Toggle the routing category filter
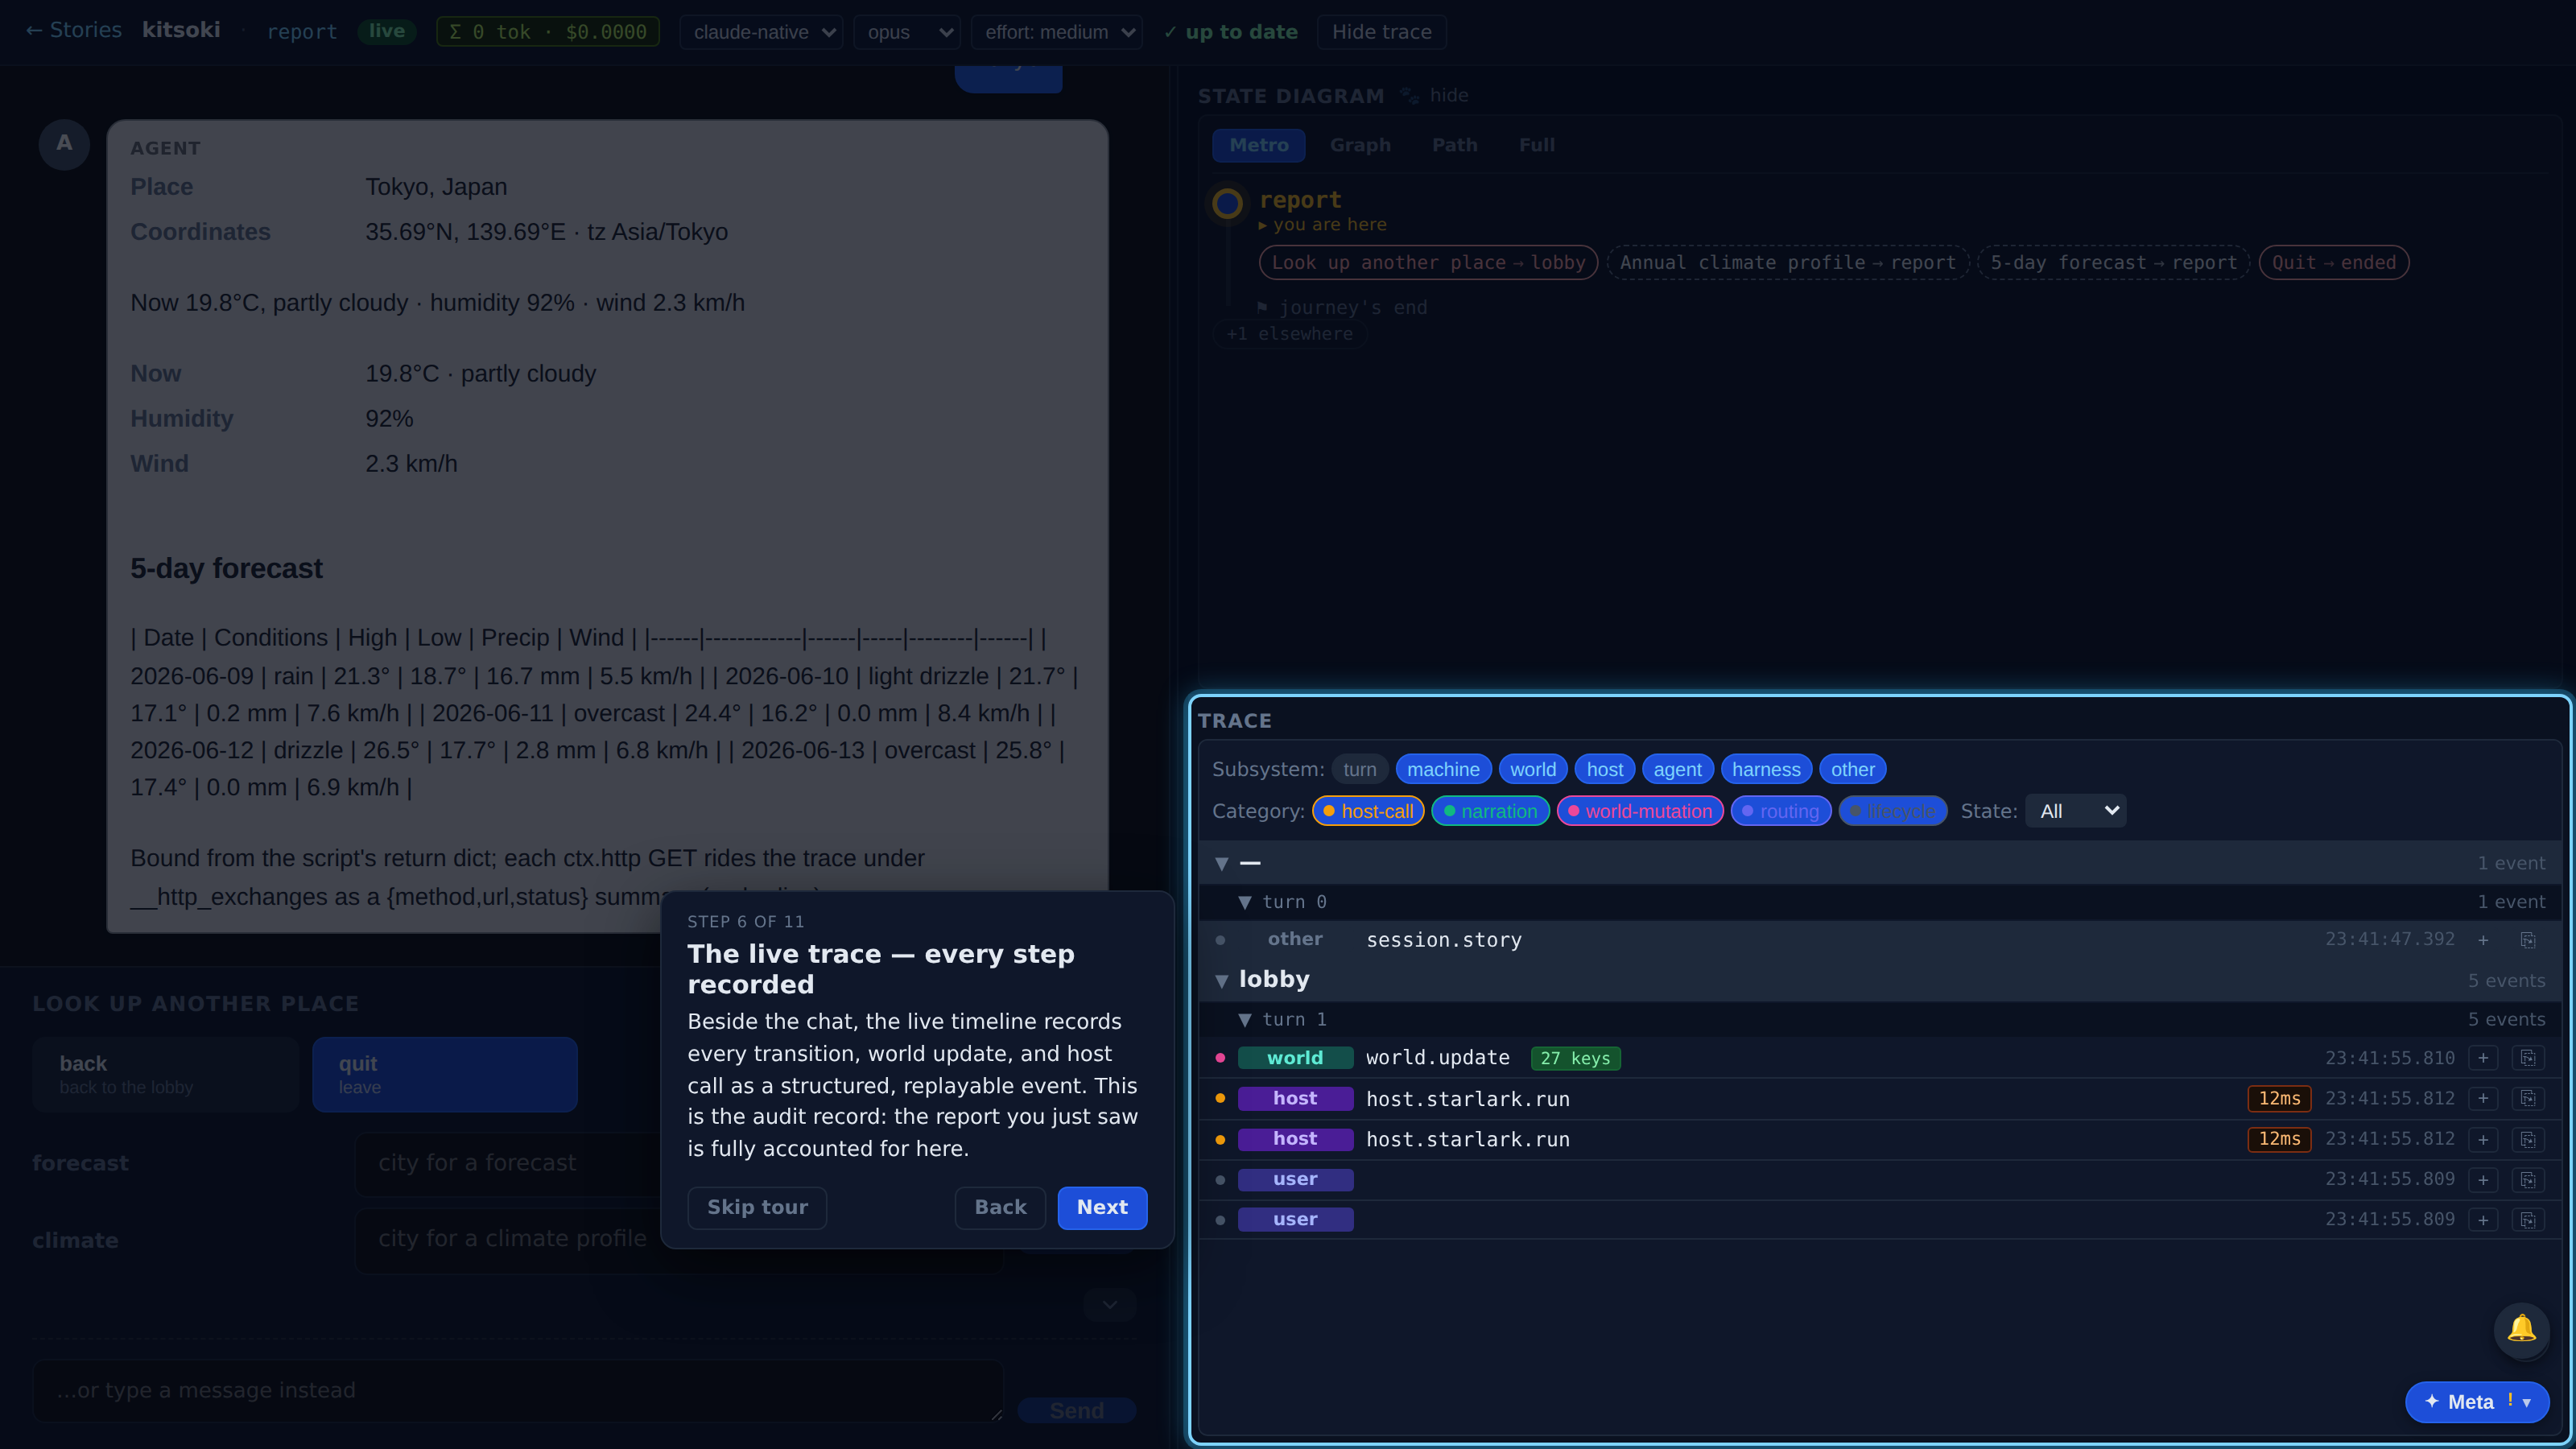Screen dimensions: 2576x1449 click(1780, 811)
